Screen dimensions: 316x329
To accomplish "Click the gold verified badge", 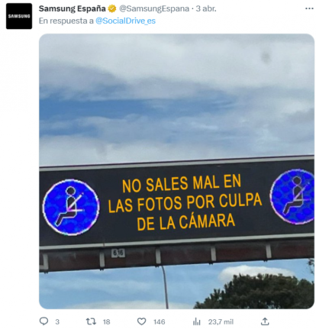I will [x=112, y=8].
